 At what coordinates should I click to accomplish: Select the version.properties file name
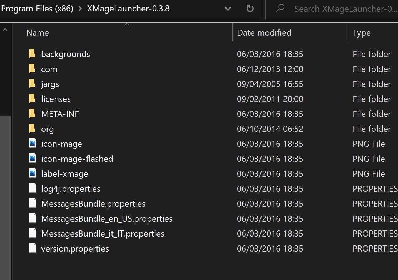[75, 249]
